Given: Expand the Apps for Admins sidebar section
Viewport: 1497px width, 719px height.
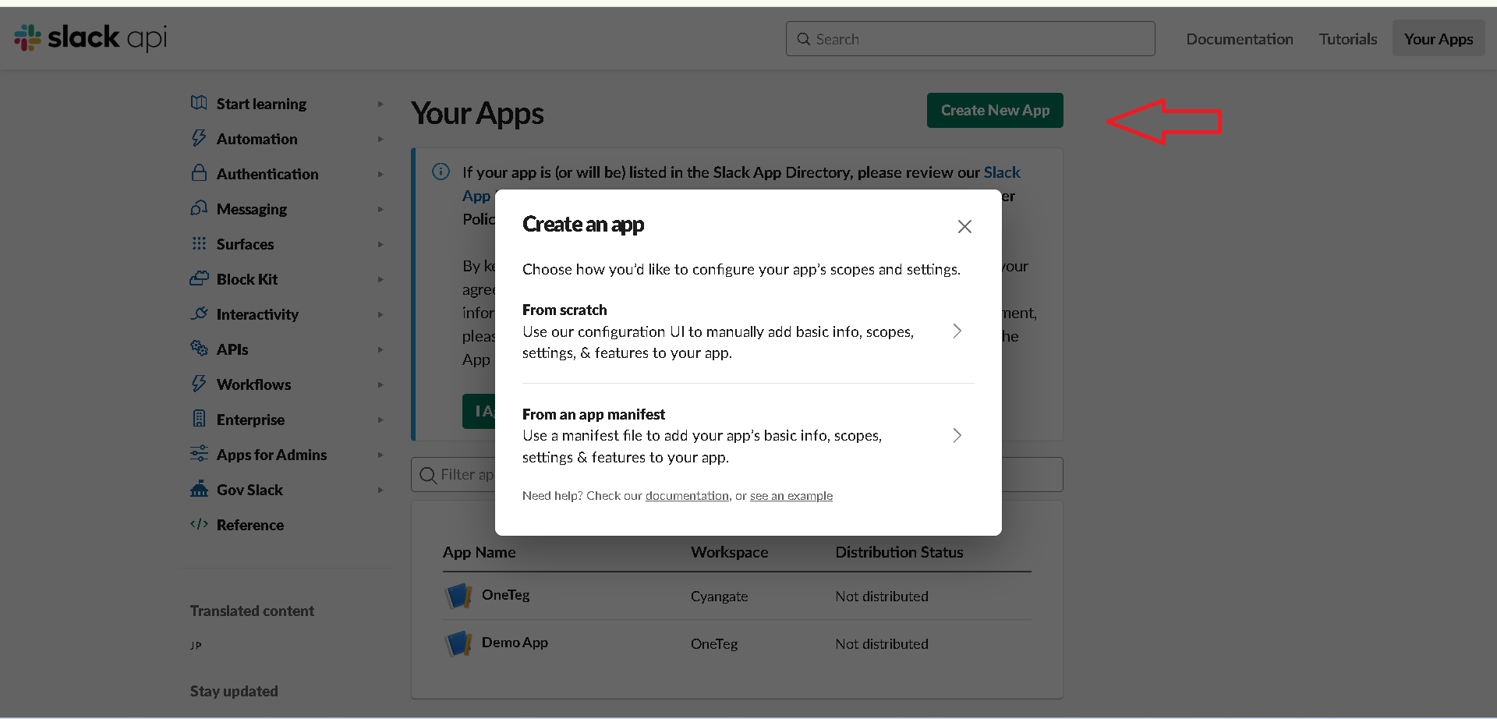Looking at the screenshot, I should pos(271,454).
